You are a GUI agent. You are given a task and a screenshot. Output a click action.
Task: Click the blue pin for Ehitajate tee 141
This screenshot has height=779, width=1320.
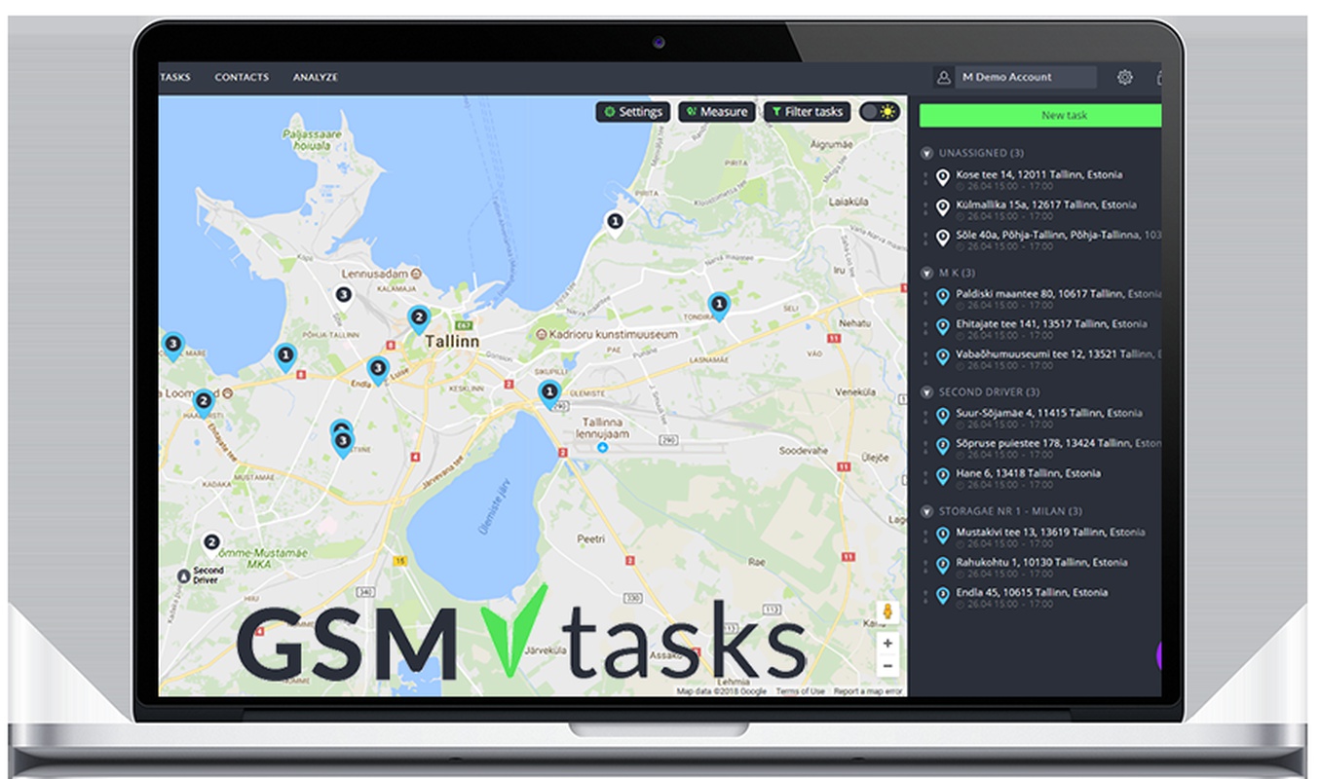942,326
